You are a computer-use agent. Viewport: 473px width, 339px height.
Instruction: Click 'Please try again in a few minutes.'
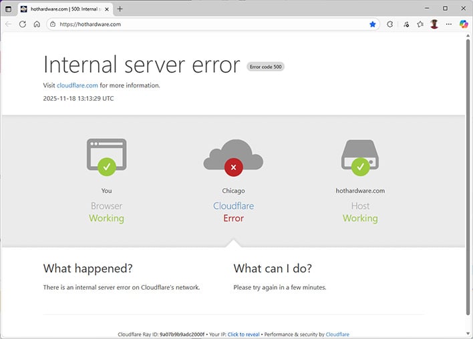(280, 288)
